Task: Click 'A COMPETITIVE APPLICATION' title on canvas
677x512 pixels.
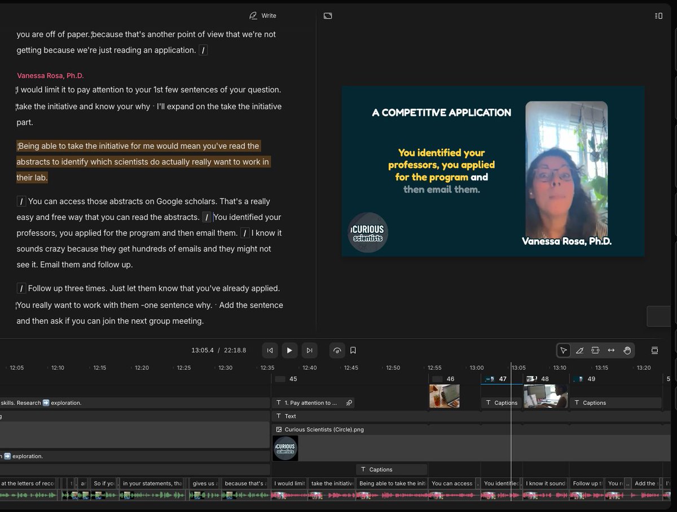Action: coord(442,113)
